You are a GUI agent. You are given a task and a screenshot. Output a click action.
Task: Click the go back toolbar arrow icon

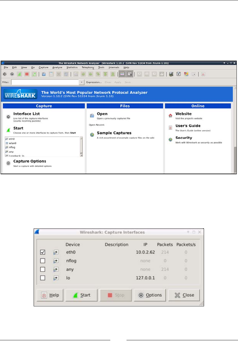click(x=83, y=74)
